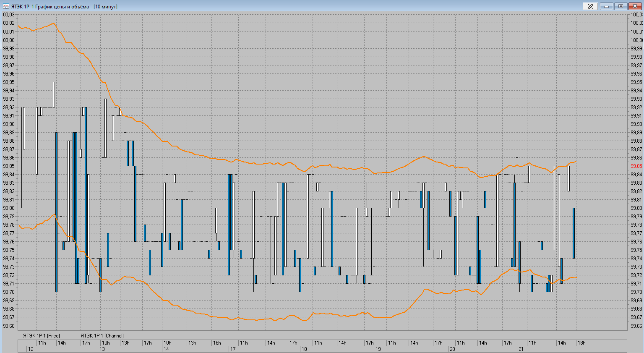Select the ЯТЭК 1Р-1 [Channel] legend entry
The image size is (644, 353).
pyautogui.click(x=102, y=336)
